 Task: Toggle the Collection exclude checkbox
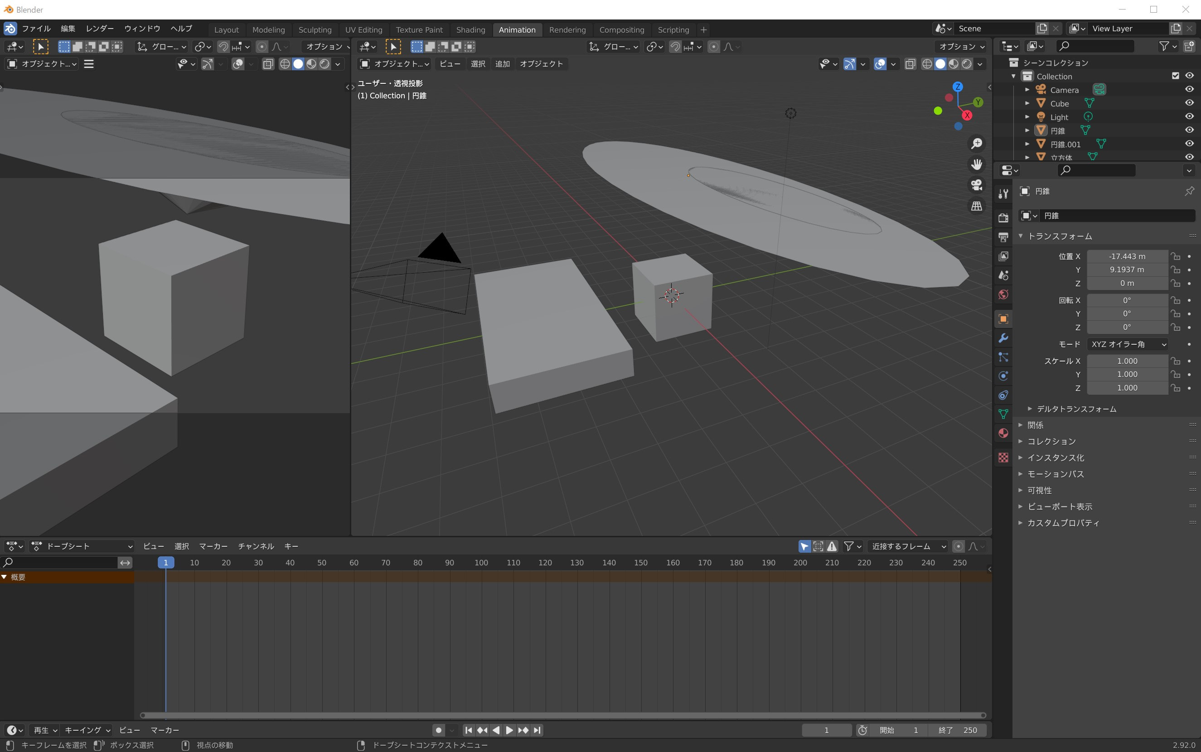[1175, 76]
